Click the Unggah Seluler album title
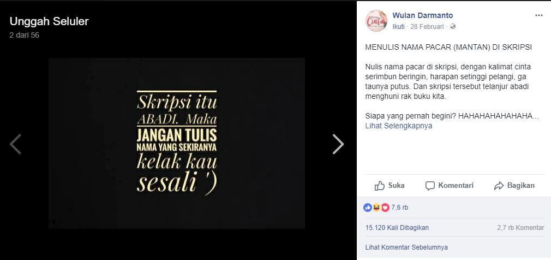 (x=49, y=21)
